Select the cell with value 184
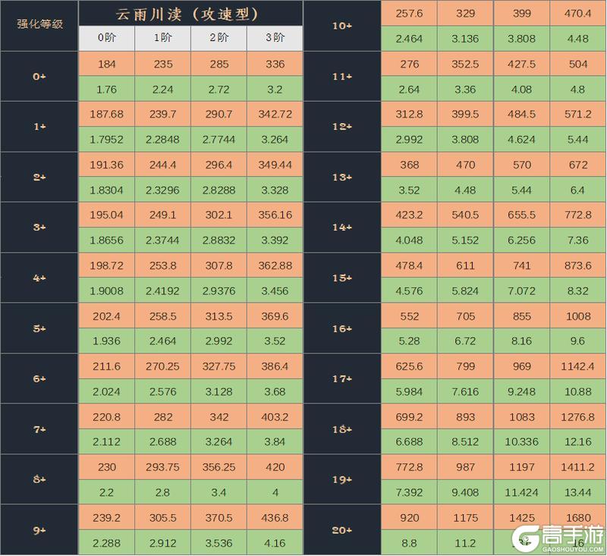The image size is (607, 556). 106,64
